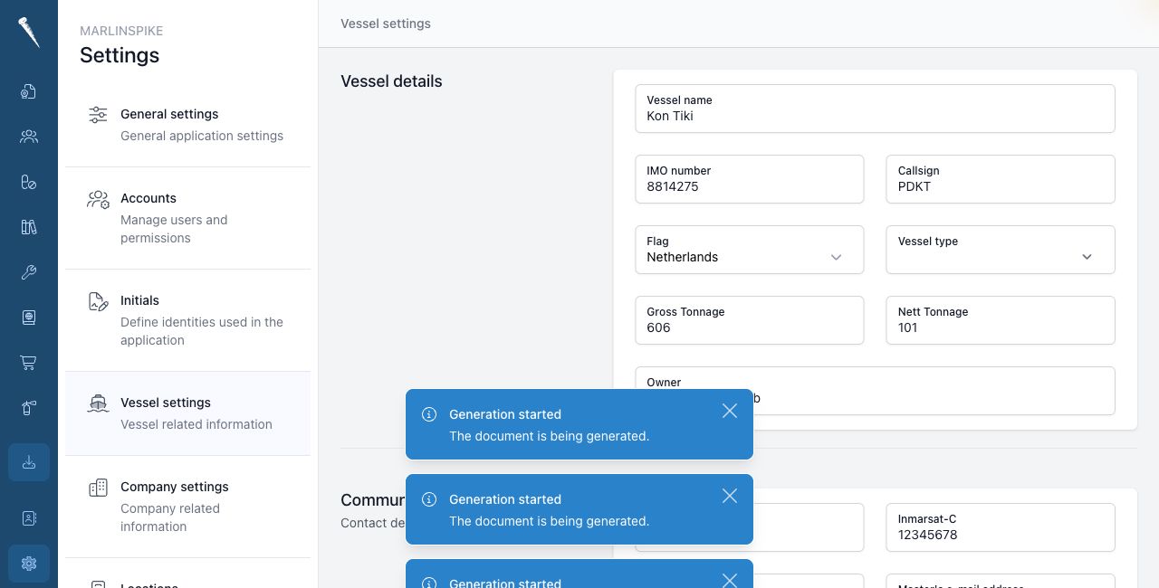Click the Vessel details heading
This screenshot has height=588, width=1159.
coord(391,81)
